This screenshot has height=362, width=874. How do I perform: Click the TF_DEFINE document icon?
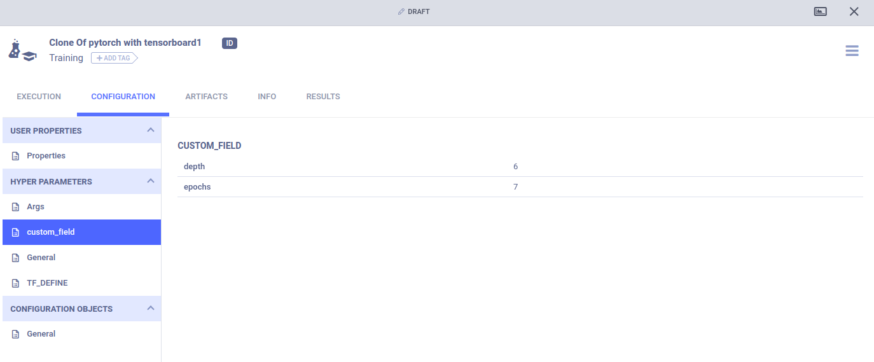pos(16,283)
